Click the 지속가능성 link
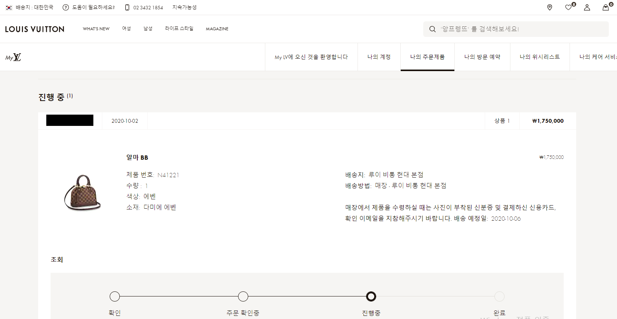 (x=184, y=7)
